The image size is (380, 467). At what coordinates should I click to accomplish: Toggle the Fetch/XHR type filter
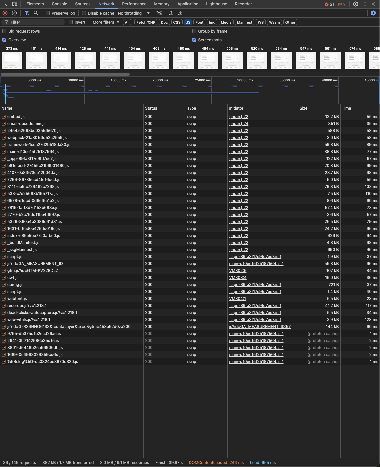click(x=146, y=22)
